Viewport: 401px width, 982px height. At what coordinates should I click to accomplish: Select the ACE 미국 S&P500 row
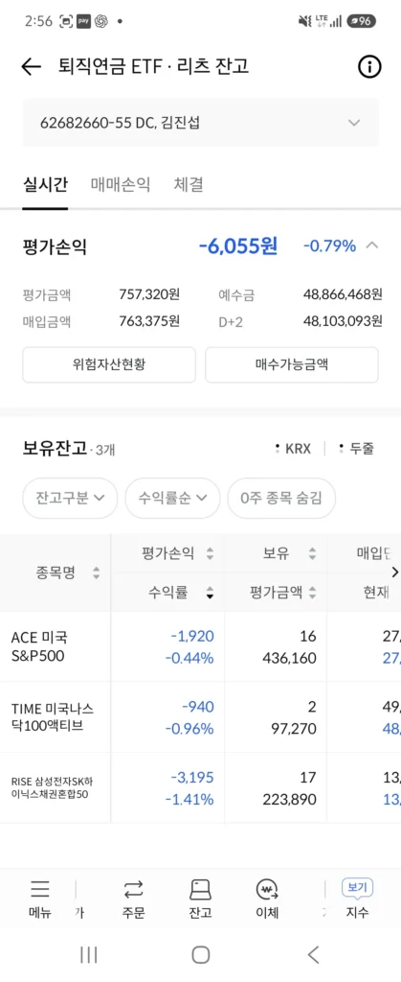tap(201, 647)
